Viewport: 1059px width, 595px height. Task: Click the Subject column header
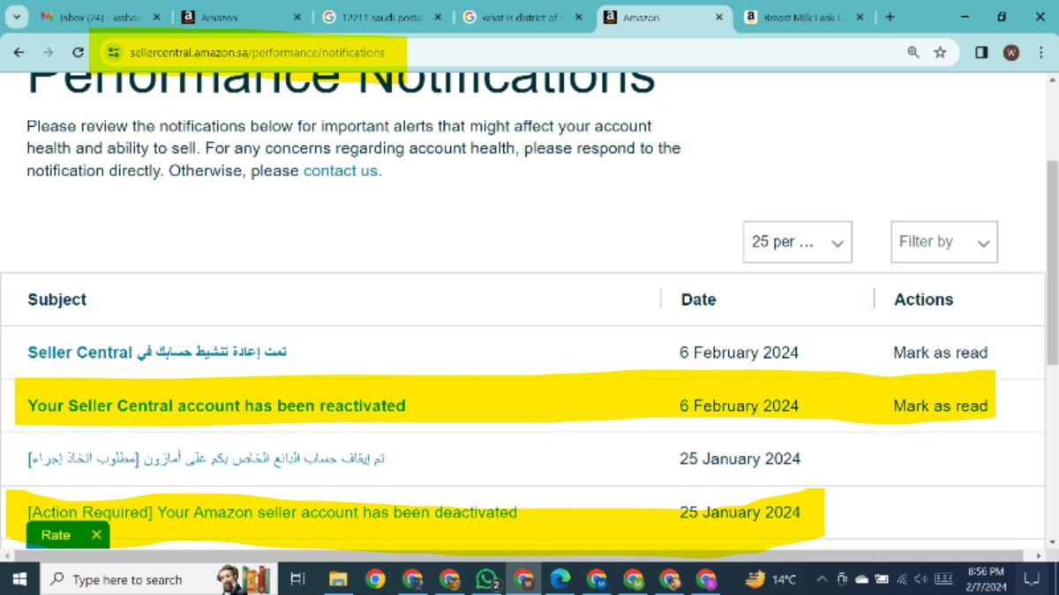point(57,300)
